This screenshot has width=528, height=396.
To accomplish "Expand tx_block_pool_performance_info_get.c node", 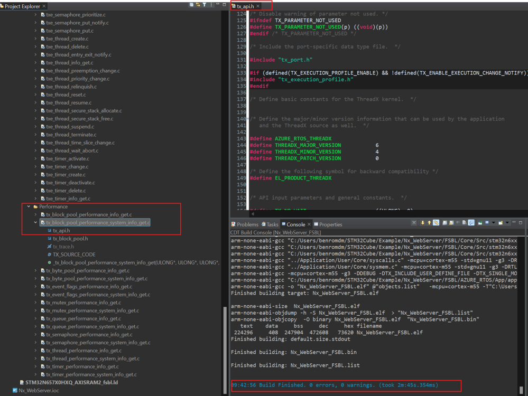I will click(x=35, y=215).
